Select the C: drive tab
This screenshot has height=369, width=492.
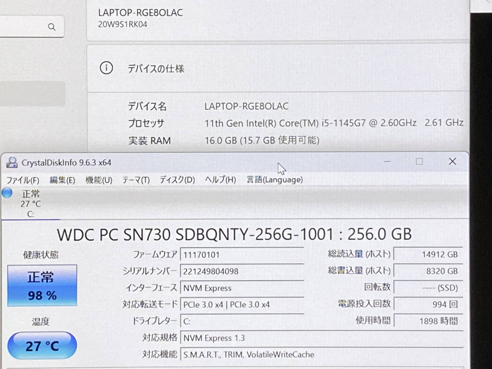tap(31, 204)
